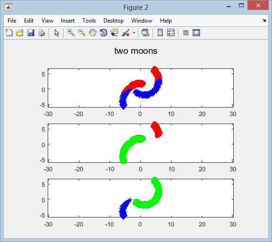Toggle the Data Cursor tool
This screenshot has height=242, width=272.
click(114, 33)
